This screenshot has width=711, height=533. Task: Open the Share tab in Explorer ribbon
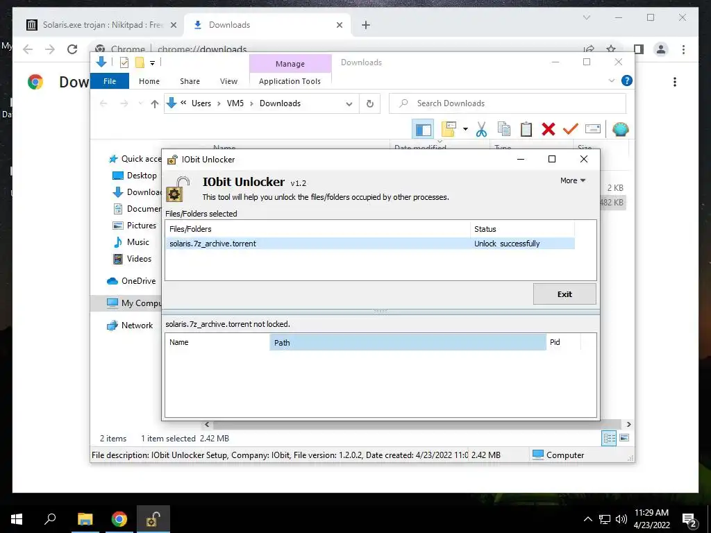[190, 81]
